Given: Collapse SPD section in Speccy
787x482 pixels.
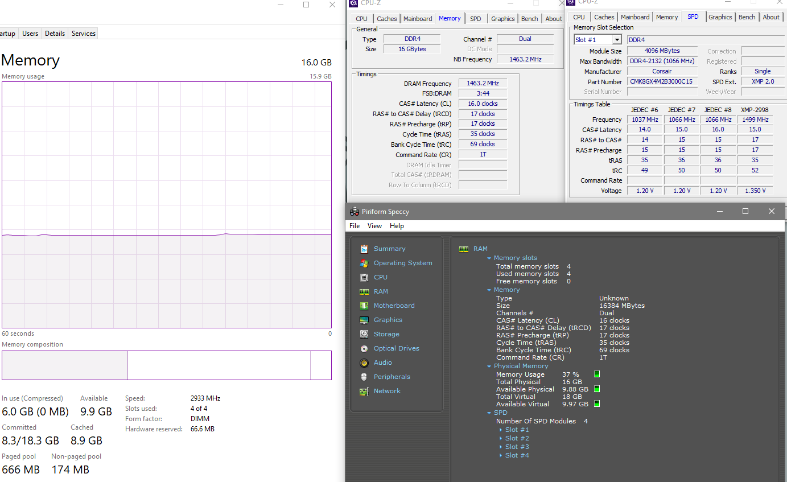Looking at the screenshot, I should pos(489,413).
